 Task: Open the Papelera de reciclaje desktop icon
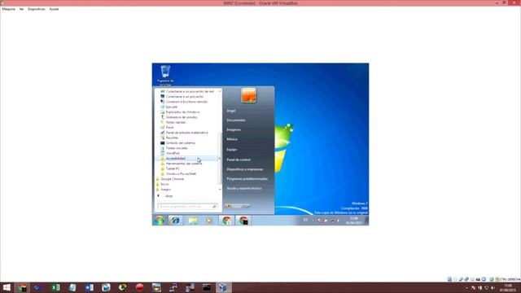[x=165, y=76]
